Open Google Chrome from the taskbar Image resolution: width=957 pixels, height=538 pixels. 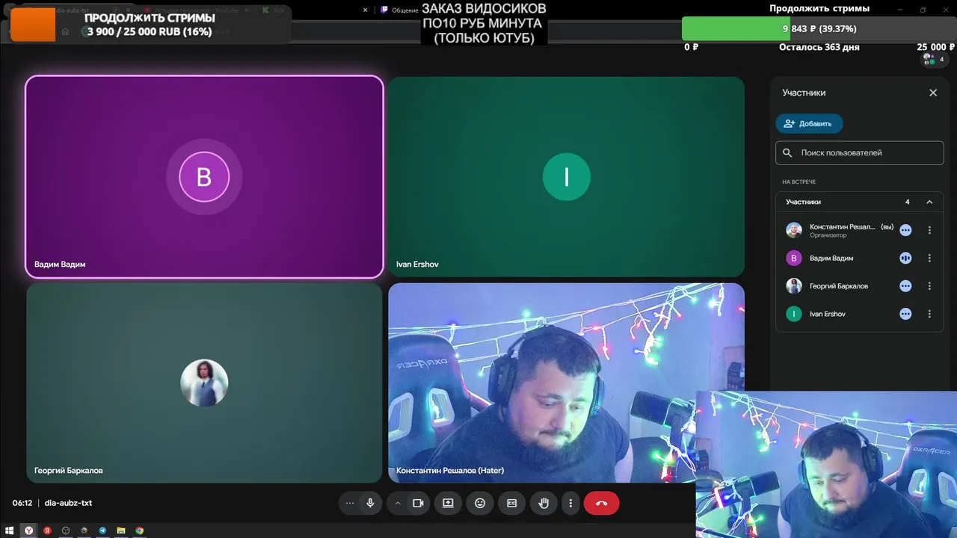coord(139,531)
